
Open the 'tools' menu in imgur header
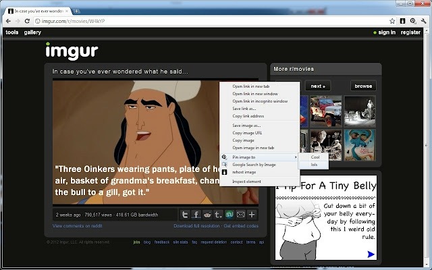point(12,32)
